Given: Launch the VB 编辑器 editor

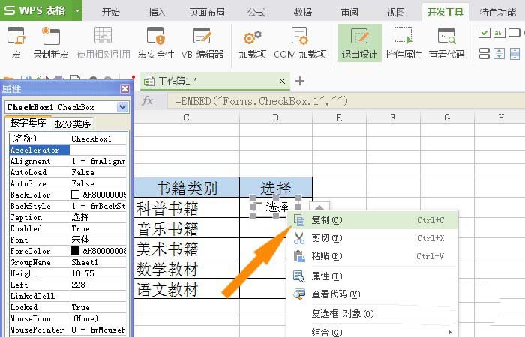Looking at the screenshot, I should click(x=202, y=42).
